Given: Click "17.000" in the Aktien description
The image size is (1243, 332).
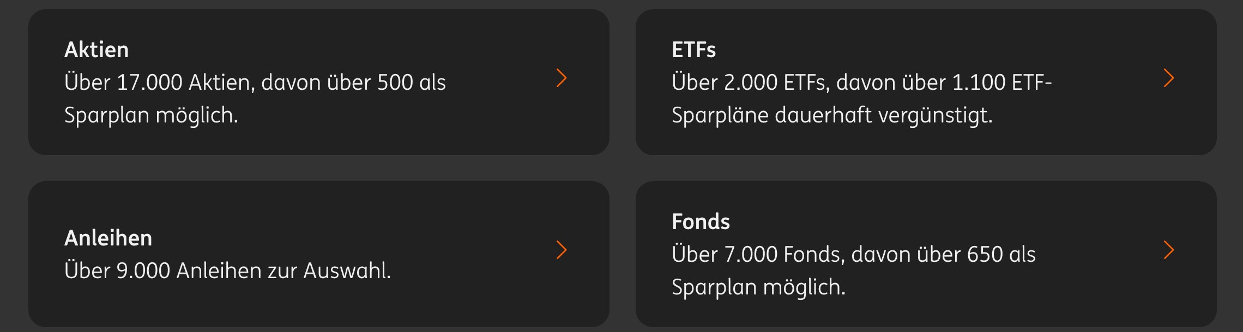Looking at the screenshot, I should coord(149,83).
